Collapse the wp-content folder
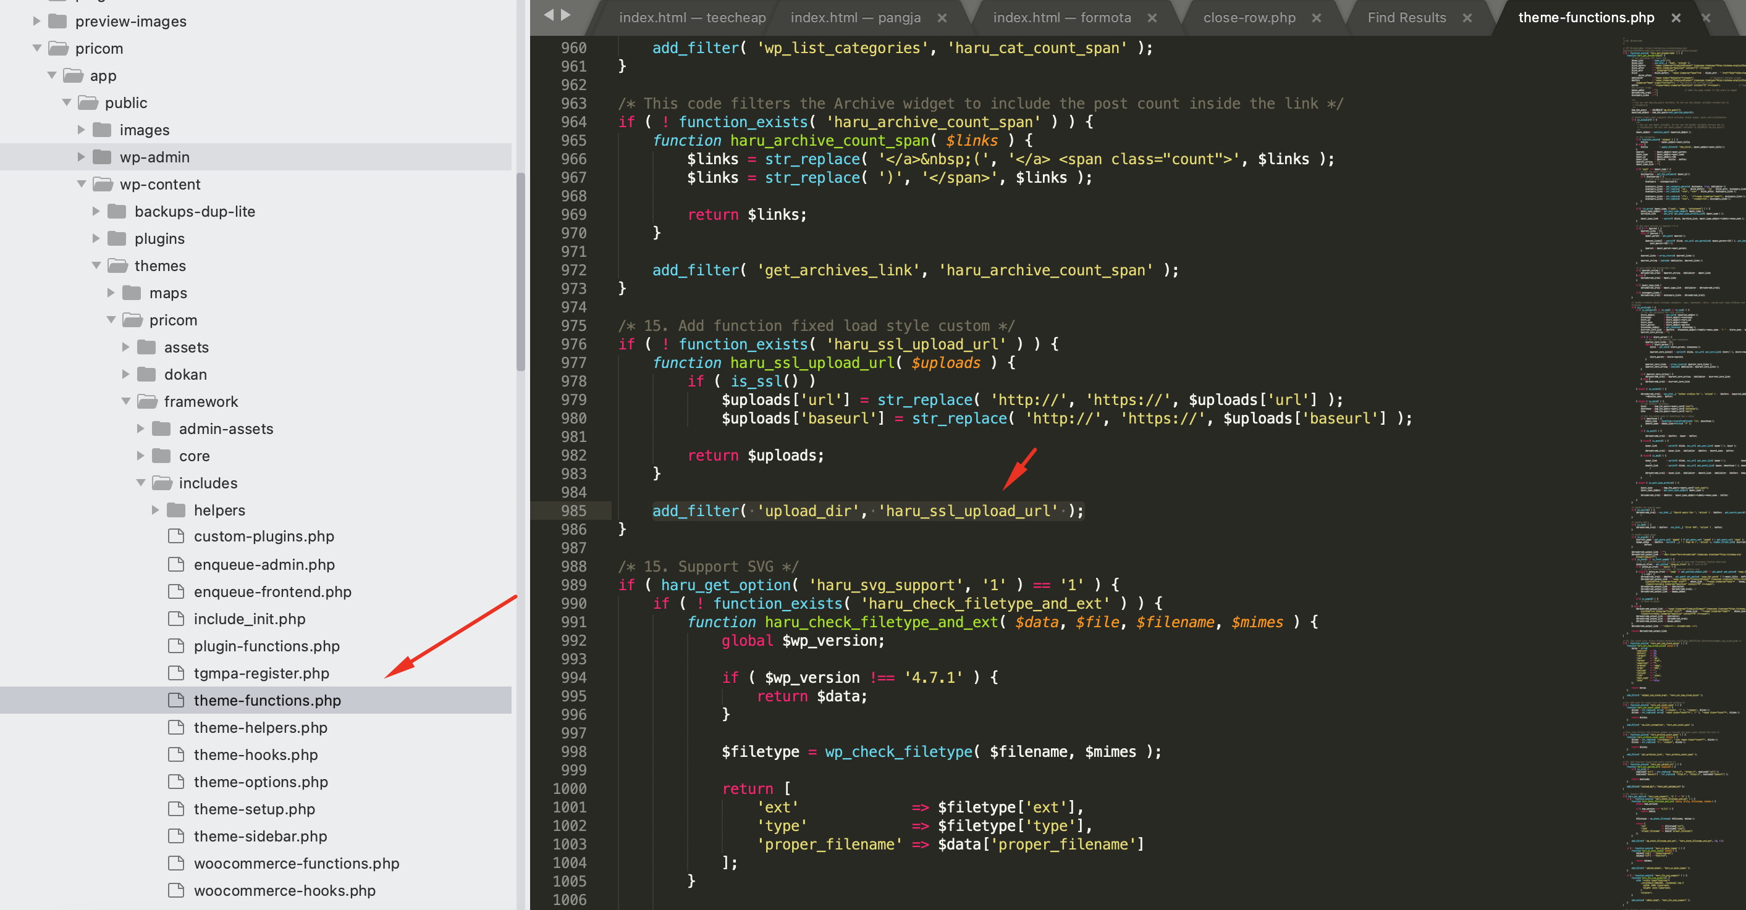 coord(82,183)
